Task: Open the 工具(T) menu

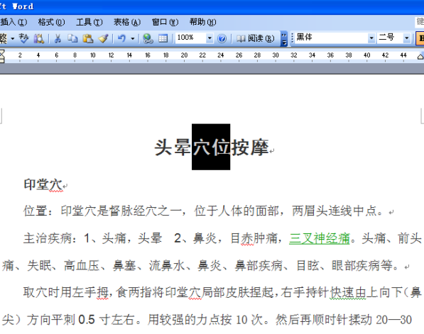Action: click(x=89, y=22)
